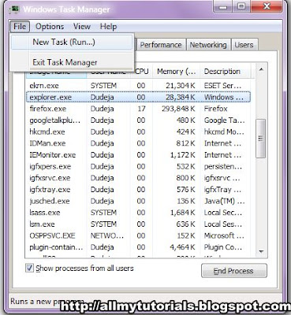Click the persisten... description cell
Viewport: 291px width, 315px height.
(223, 166)
